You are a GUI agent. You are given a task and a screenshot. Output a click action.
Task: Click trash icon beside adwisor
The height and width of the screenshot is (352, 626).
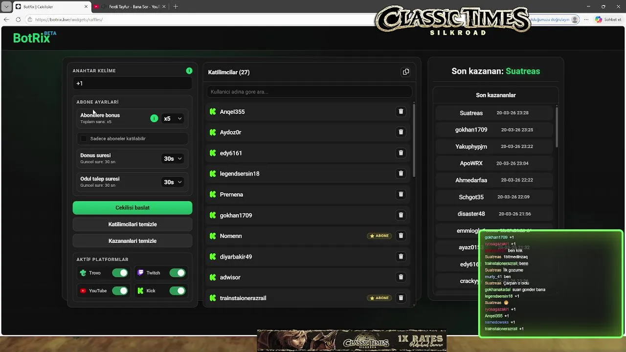point(401,277)
